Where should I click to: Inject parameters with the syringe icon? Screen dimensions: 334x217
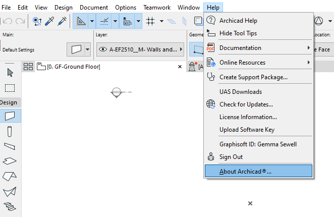[x=62, y=21]
